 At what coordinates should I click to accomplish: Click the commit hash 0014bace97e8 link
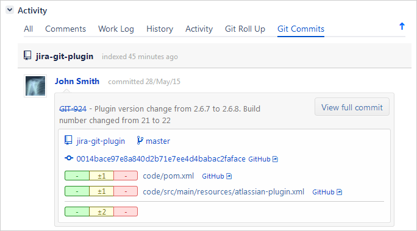click(161, 158)
